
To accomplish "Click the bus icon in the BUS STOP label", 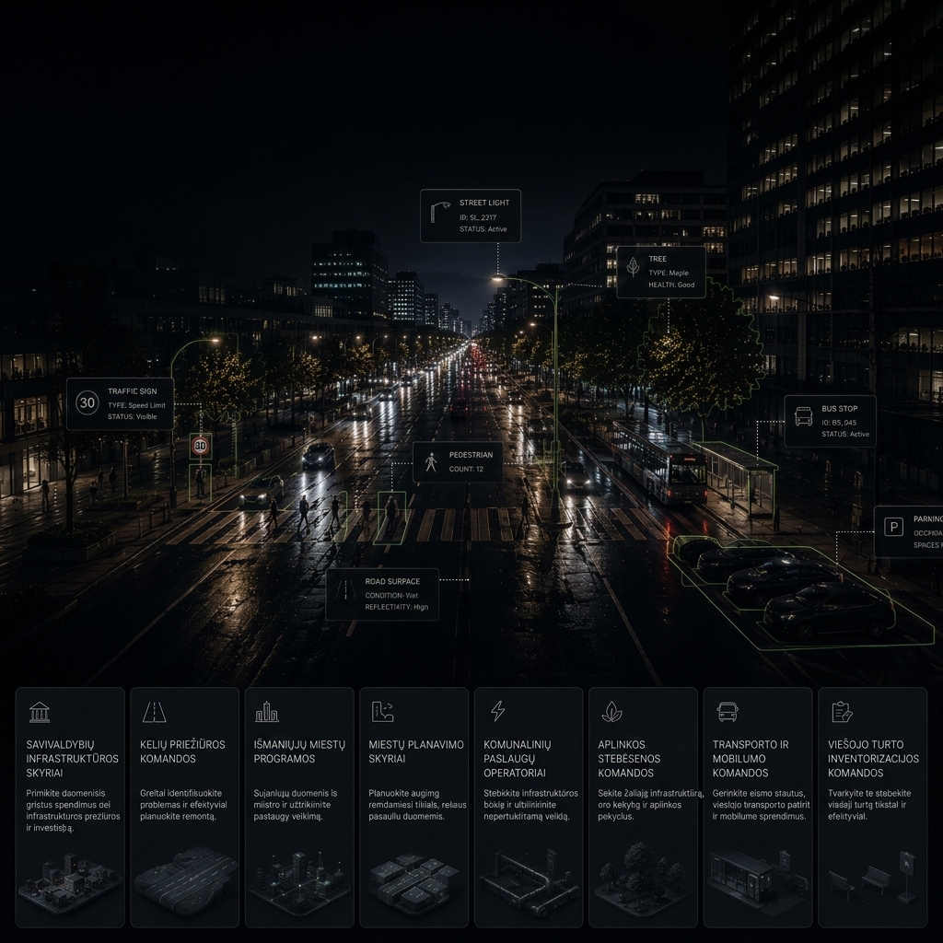I will click(x=803, y=416).
